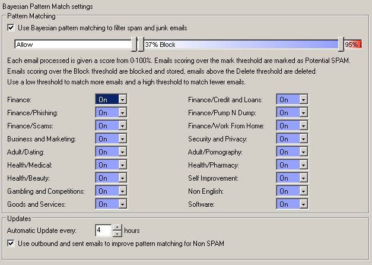Click the Block threshold slider handle
The height and width of the screenshot is (265, 372).
click(x=141, y=45)
